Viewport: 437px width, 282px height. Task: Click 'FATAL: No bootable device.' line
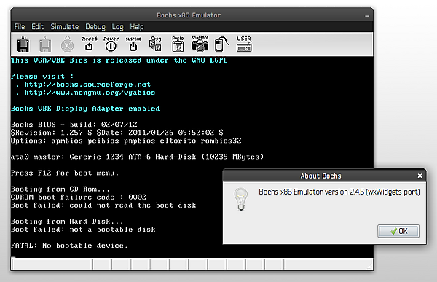69,245
